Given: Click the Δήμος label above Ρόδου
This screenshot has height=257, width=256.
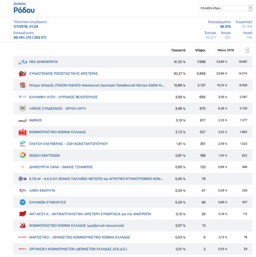Looking at the screenshot, I should 20,4.
